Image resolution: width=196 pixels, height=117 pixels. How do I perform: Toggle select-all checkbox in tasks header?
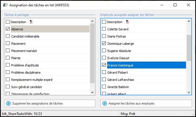pyautogui.click(x=8, y=22)
